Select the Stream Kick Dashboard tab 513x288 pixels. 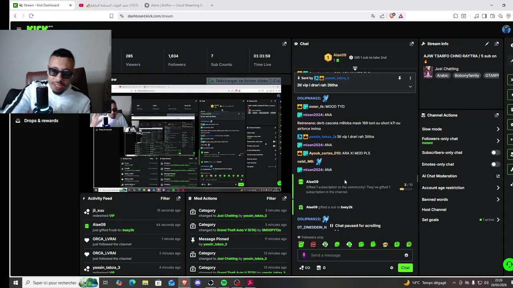click(42, 5)
